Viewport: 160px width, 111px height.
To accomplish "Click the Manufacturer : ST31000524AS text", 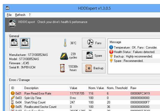I will (29, 55).
